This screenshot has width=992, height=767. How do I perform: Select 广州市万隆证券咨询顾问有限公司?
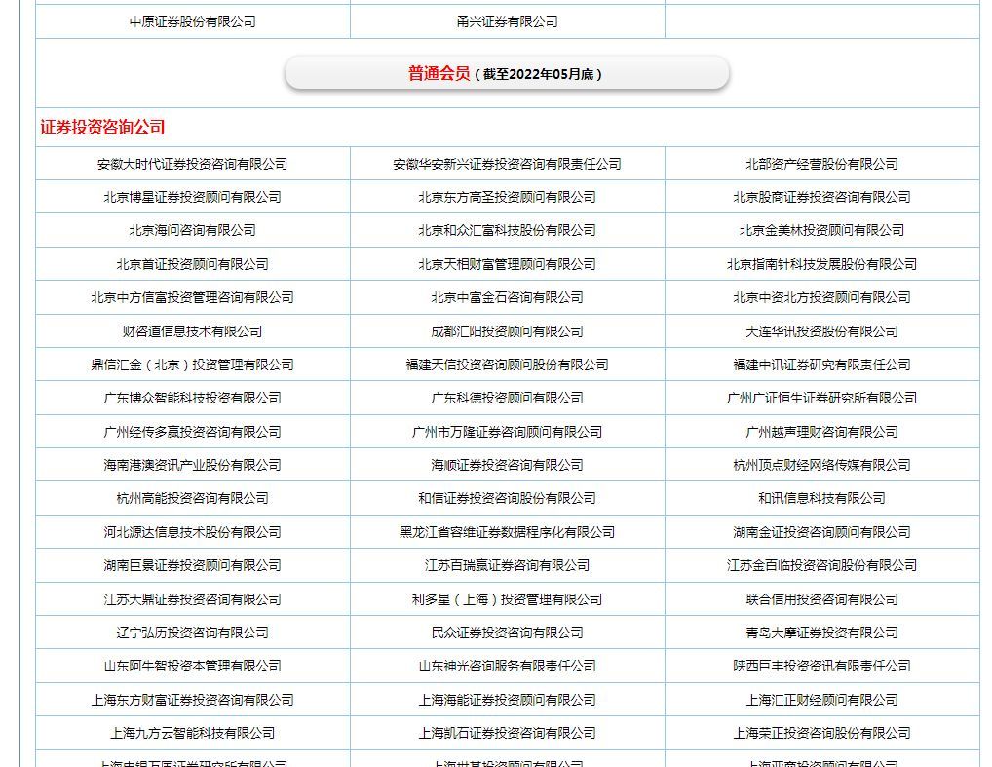[508, 432]
